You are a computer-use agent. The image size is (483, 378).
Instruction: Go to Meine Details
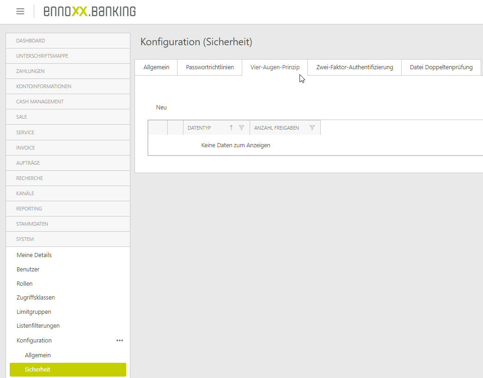tap(34, 255)
